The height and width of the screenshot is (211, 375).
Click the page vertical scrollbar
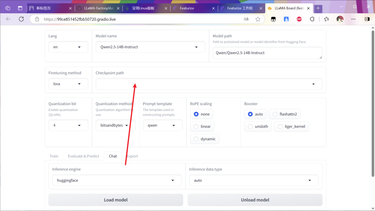click(x=372, y=104)
